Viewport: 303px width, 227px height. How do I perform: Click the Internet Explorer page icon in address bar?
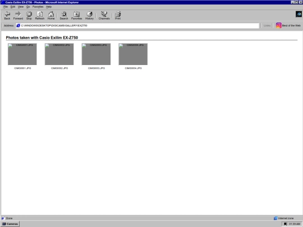18,25
